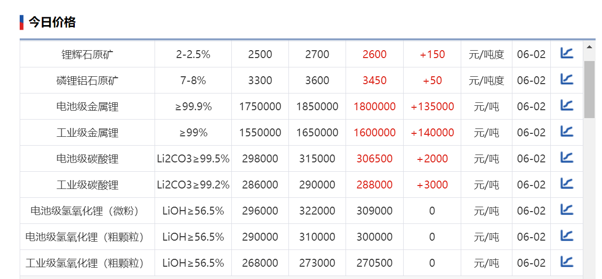
Task: Click average price 306500 for 电池级碳酸锂
Action: (375, 159)
